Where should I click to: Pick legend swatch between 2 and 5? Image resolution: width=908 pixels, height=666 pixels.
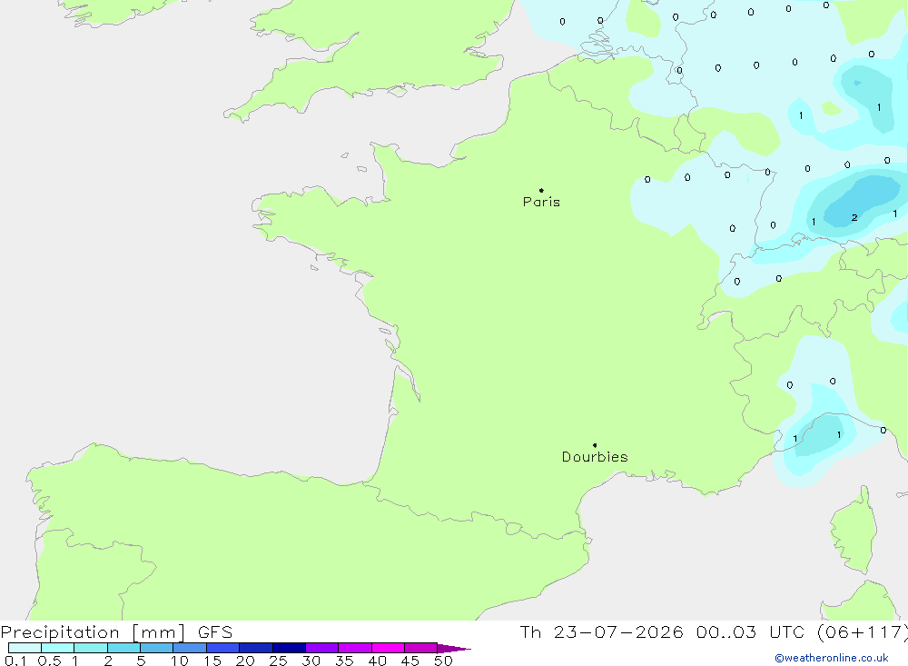tap(123, 648)
